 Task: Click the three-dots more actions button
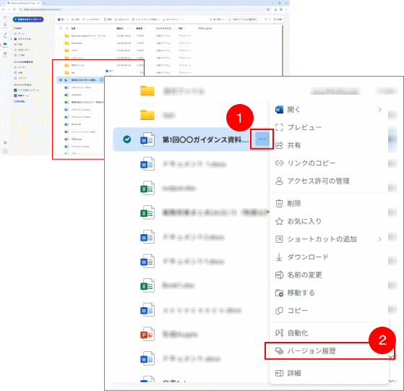click(x=262, y=139)
